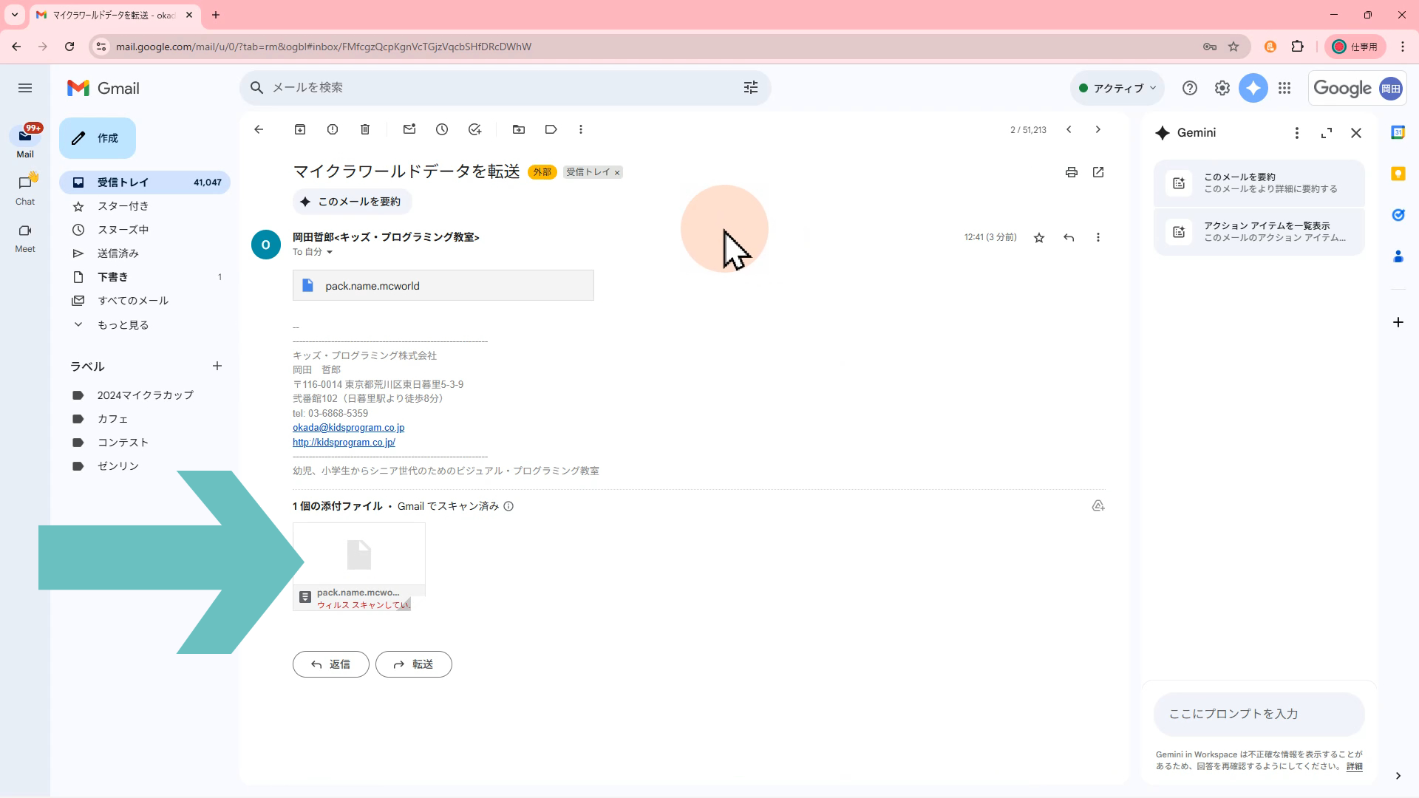Add to Tasks icon in the toolbar
The width and height of the screenshot is (1419, 798).
point(474,129)
